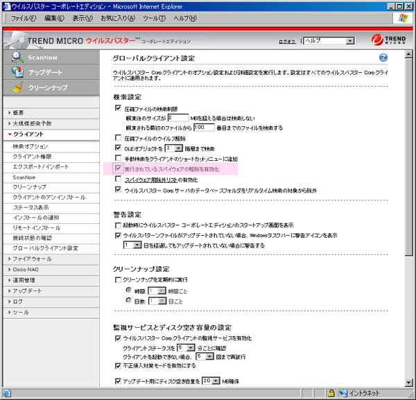416x400 pixels.
Task: Open the 編集(E) menu
Action: tap(54, 18)
